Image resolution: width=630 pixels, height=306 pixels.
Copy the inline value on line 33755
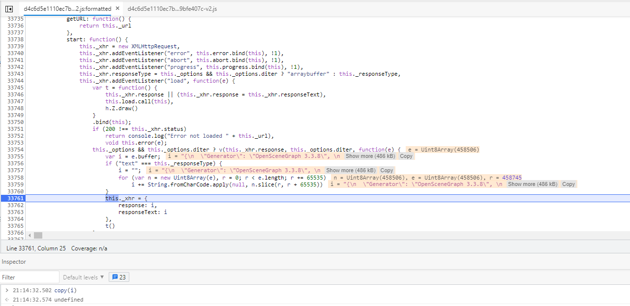tap(406, 156)
